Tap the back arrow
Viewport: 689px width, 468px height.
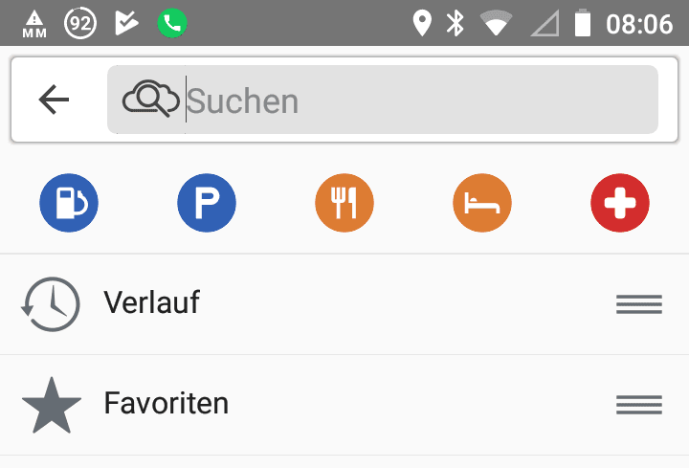54,100
